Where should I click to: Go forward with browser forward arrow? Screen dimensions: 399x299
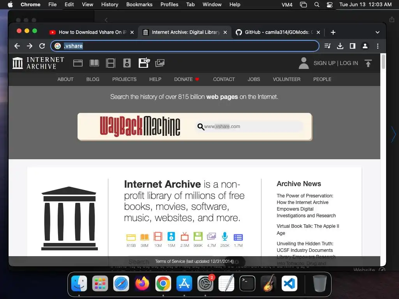[30, 46]
